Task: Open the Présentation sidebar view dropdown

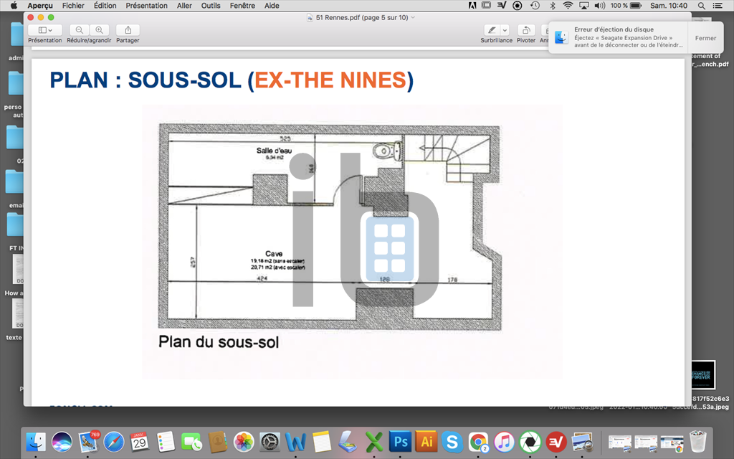Action: pyautogui.click(x=44, y=30)
